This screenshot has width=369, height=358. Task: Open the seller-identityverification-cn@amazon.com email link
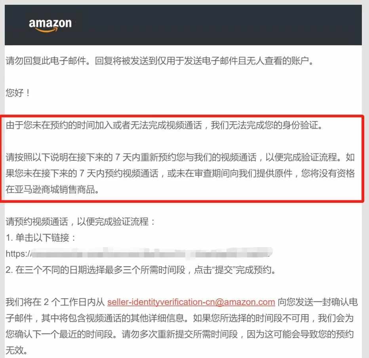(191, 302)
